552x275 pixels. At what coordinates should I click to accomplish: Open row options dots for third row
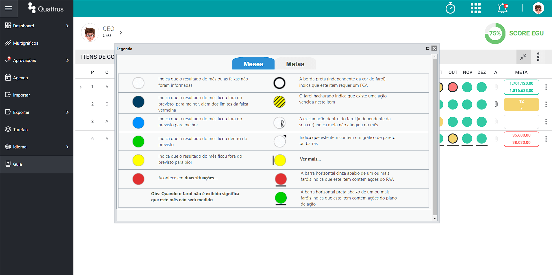point(546,122)
